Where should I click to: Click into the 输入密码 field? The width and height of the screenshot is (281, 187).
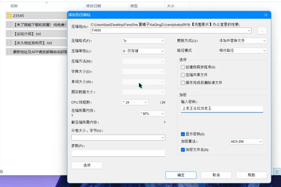pyautogui.click(x=221, y=109)
